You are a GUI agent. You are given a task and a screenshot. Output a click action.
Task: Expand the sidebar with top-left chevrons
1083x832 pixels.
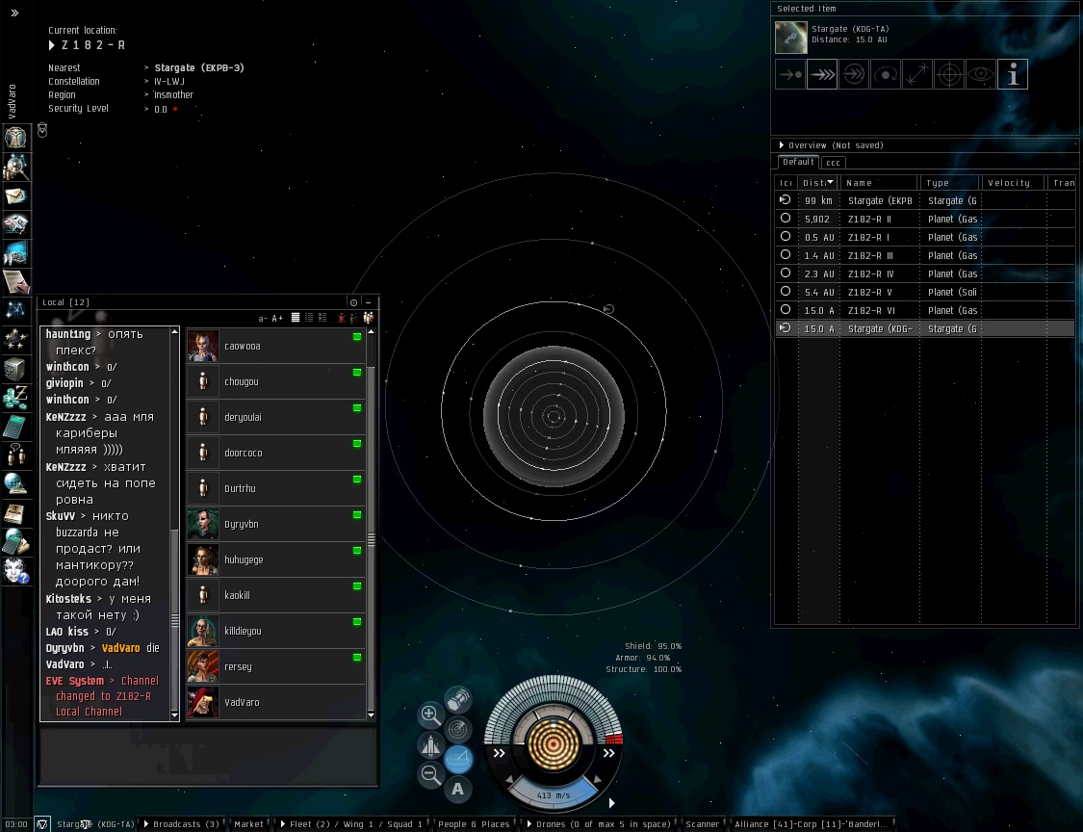pyautogui.click(x=15, y=13)
